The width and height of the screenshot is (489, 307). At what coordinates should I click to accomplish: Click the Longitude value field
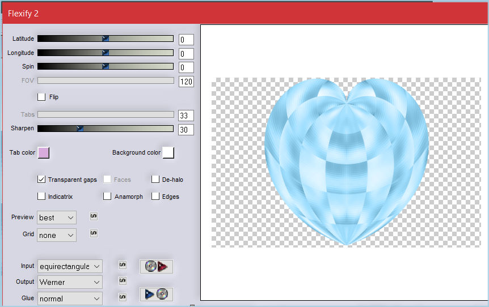click(186, 54)
